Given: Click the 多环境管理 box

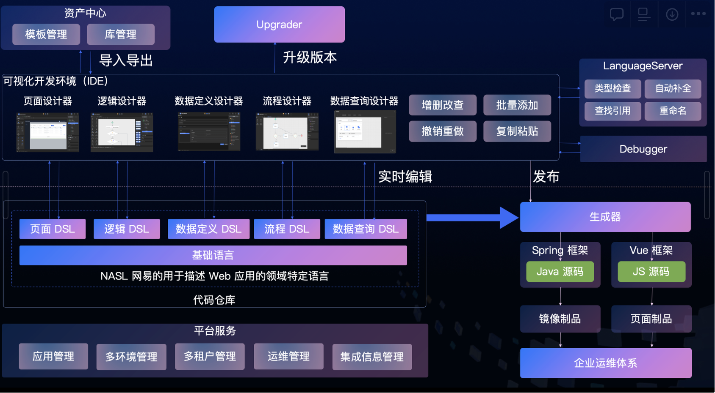Looking at the screenshot, I should point(131,357).
